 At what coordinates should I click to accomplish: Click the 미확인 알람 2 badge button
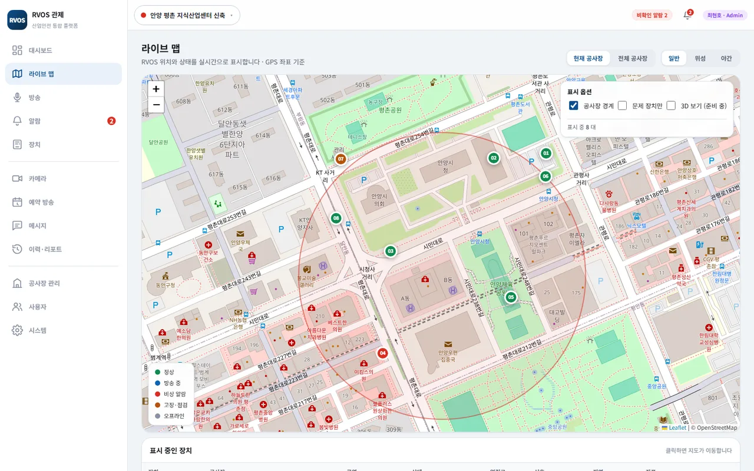[x=652, y=15]
